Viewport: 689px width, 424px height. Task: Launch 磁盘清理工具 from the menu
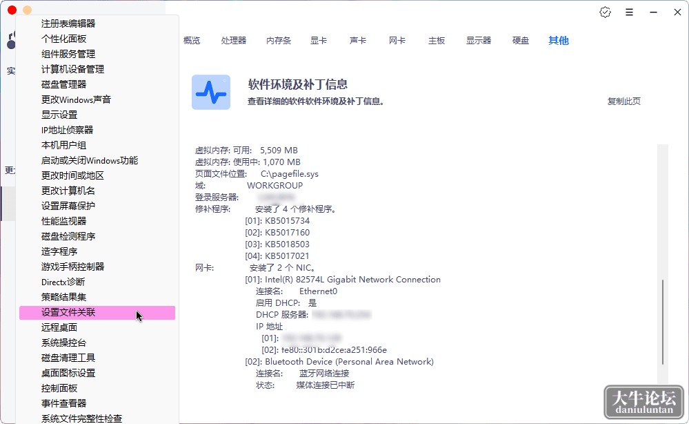pyautogui.click(x=97, y=358)
